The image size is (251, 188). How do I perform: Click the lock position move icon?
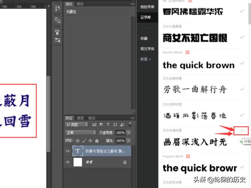[91, 141]
